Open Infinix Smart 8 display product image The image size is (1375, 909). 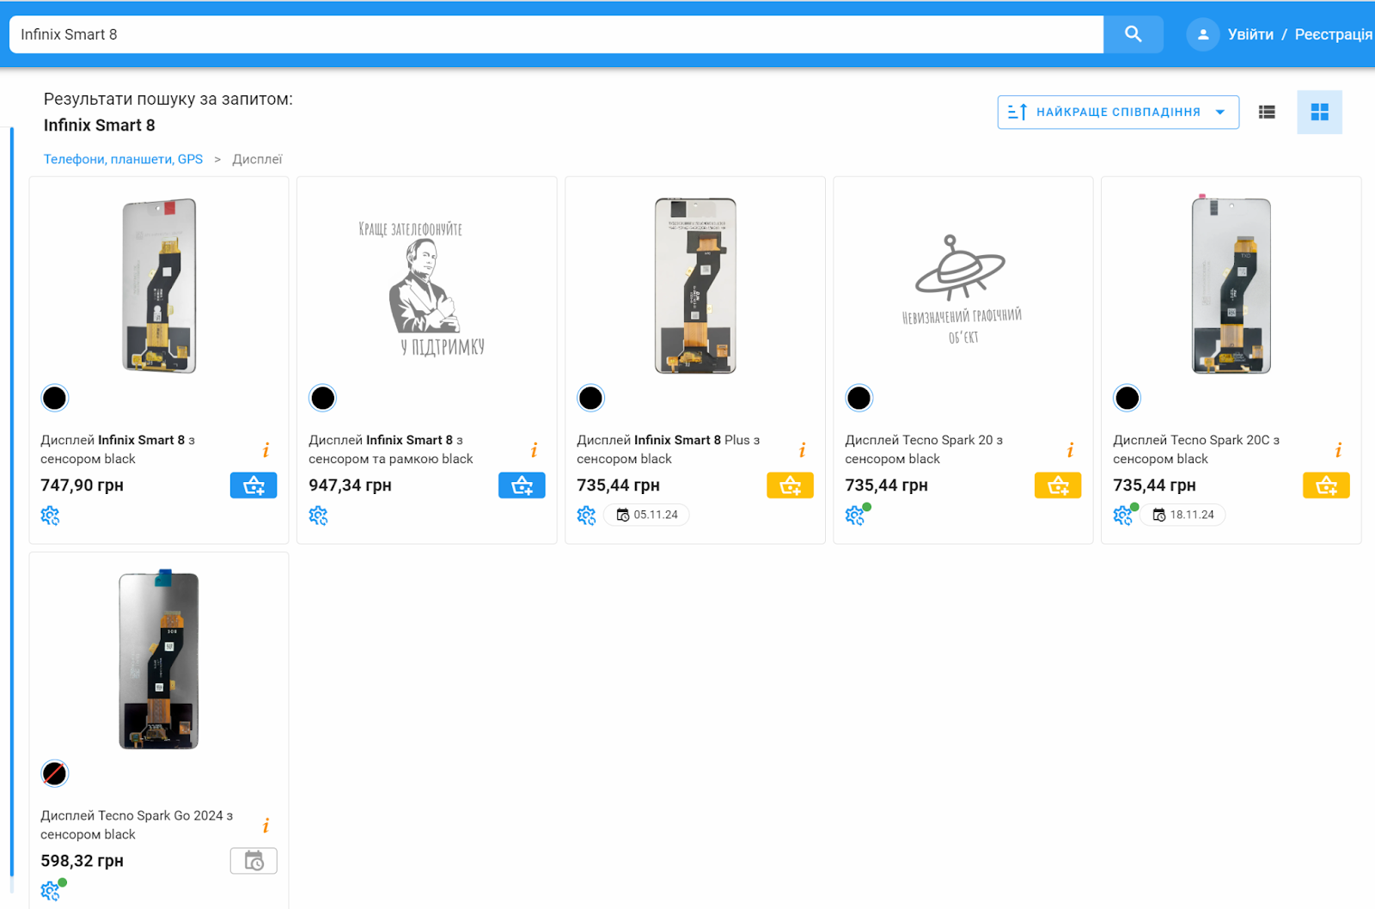pyautogui.click(x=159, y=285)
